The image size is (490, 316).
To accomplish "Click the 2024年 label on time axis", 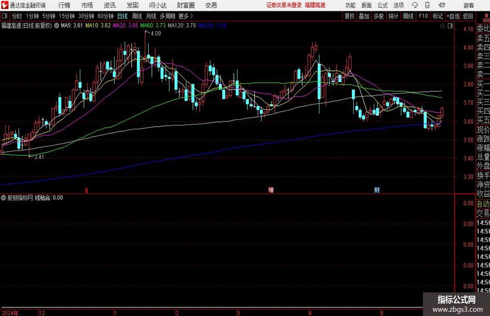I will click(10, 313).
